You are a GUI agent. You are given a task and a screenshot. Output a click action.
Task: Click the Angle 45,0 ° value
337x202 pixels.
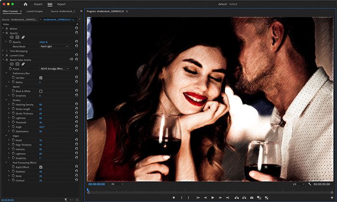[42, 127]
